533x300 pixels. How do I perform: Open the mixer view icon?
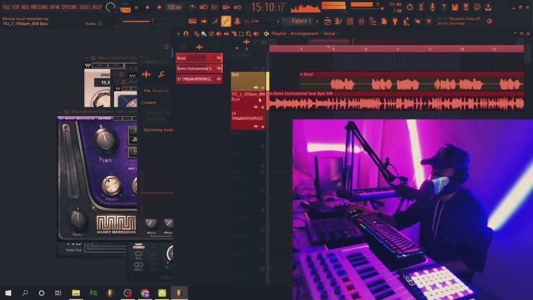(361, 21)
